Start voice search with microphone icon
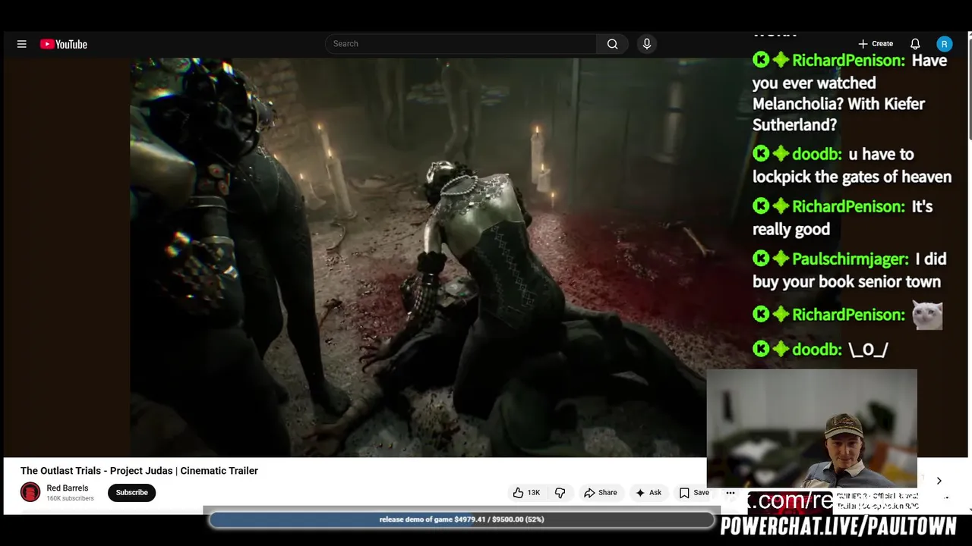The height and width of the screenshot is (546, 972). [x=647, y=44]
